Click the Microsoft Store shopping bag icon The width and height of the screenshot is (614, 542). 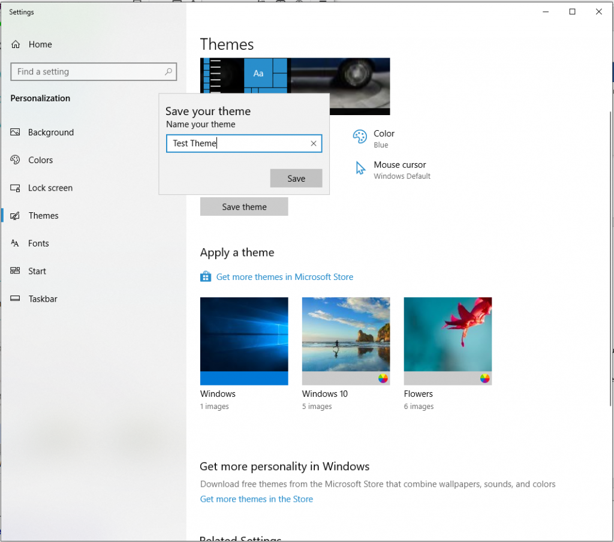206,276
